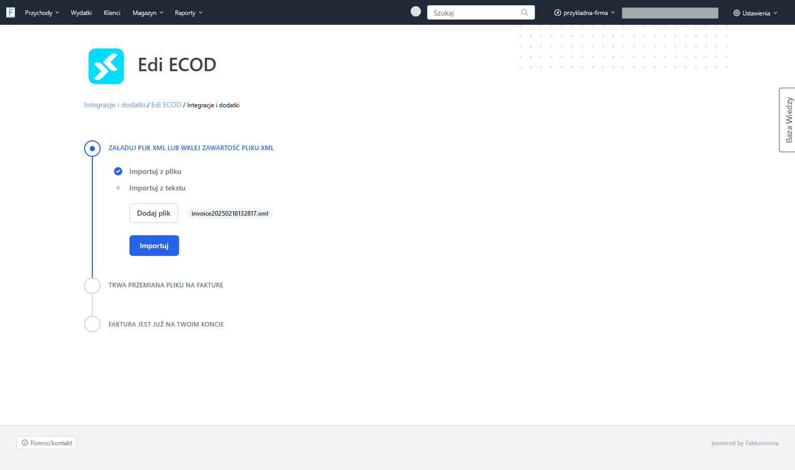Click the second step circle for file conversion
The image size is (795, 470).
tap(92, 285)
